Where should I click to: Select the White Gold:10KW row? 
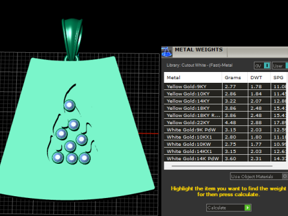[225, 144]
